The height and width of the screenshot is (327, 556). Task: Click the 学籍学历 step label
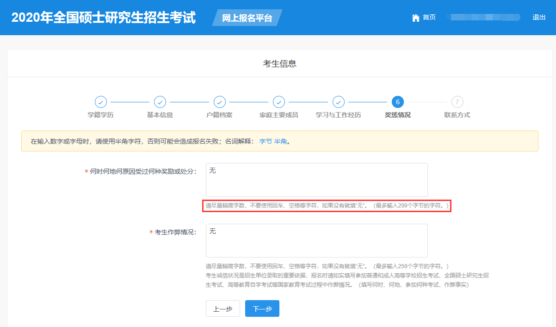pos(100,115)
